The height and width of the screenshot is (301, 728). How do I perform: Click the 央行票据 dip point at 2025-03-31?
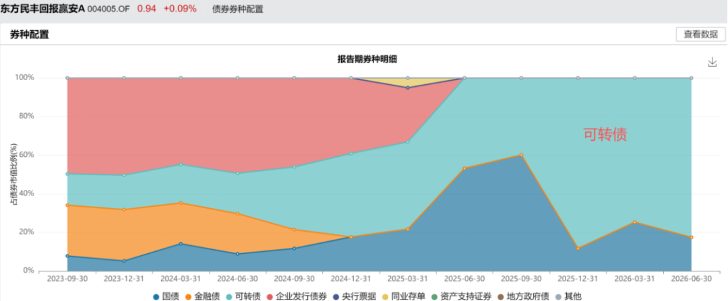pyautogui.click(x=408, y=88)
